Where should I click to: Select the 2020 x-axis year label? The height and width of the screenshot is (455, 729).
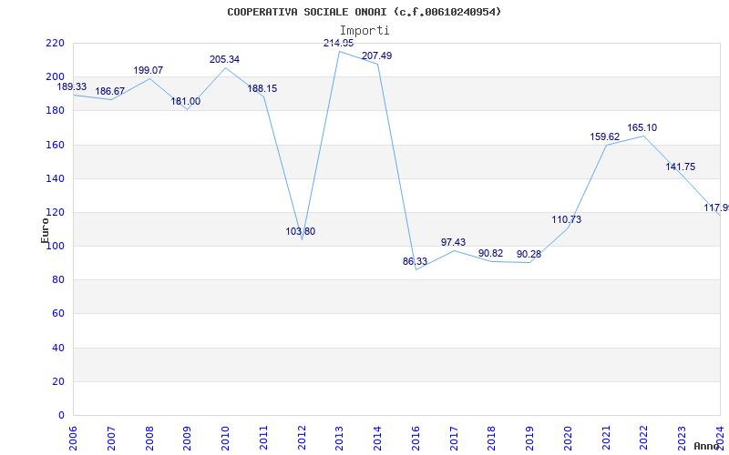coord(568,439)
